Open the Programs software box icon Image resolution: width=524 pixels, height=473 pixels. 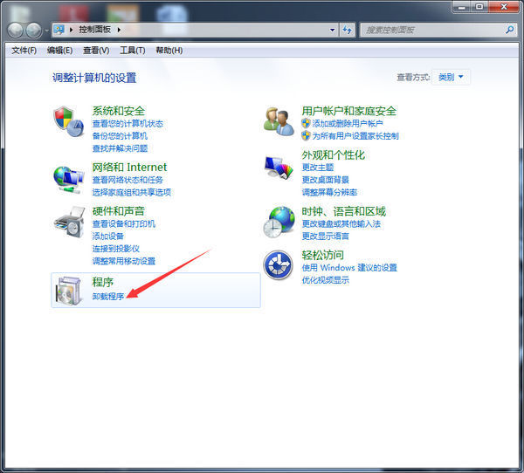68,291
